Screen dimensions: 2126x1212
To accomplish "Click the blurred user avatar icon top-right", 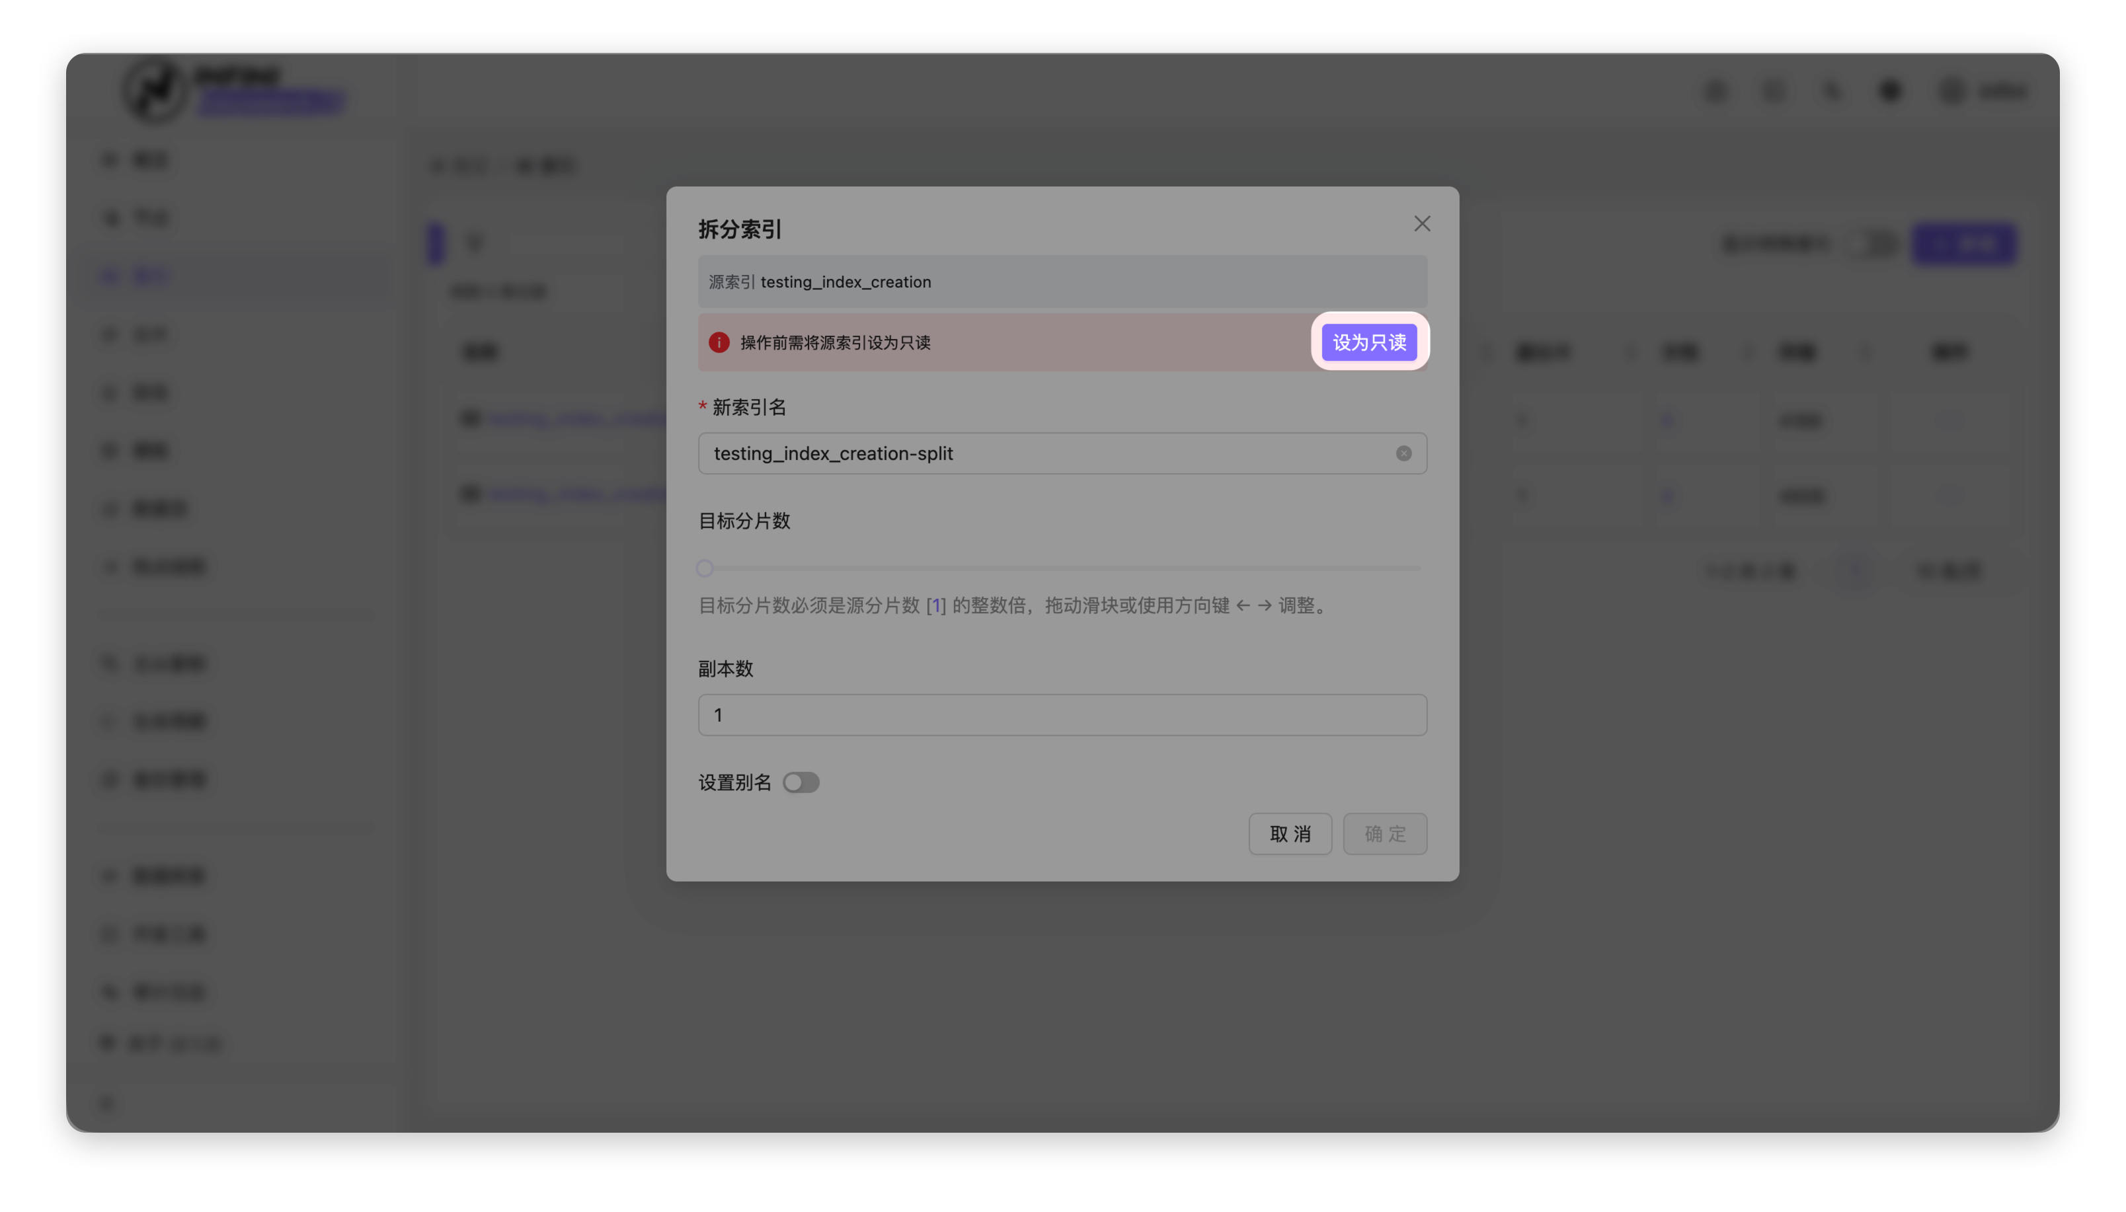I will [1952, 91].
